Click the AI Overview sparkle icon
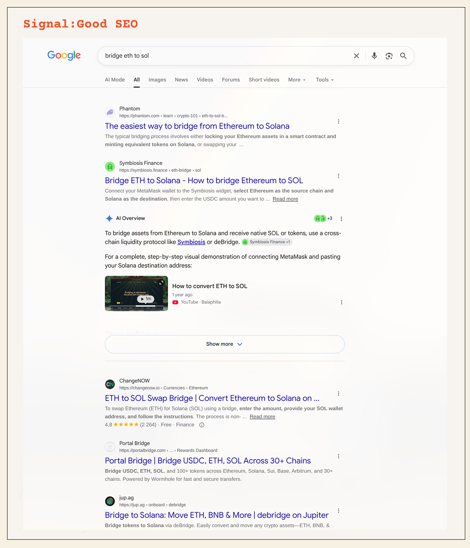The image size is (470, 548). [109, 218]
